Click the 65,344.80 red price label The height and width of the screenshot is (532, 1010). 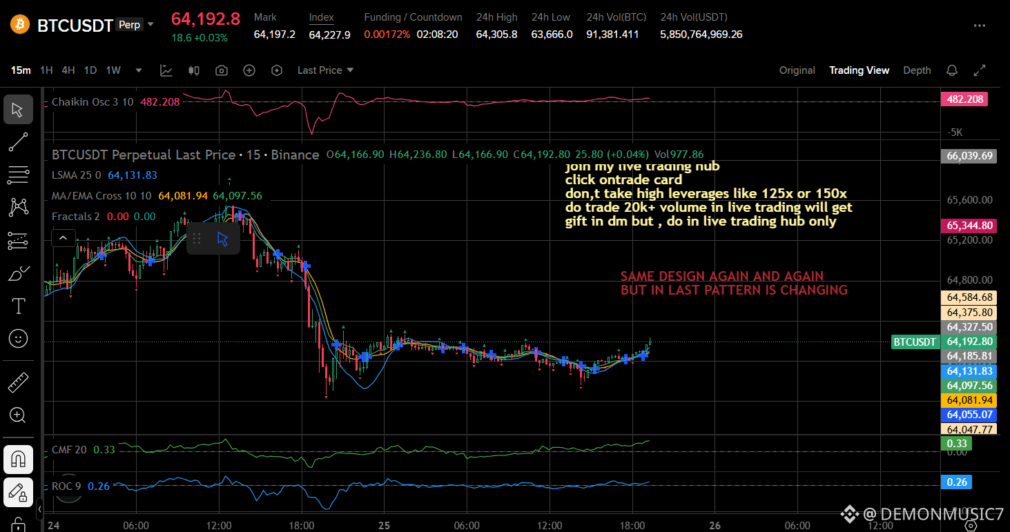970,226
